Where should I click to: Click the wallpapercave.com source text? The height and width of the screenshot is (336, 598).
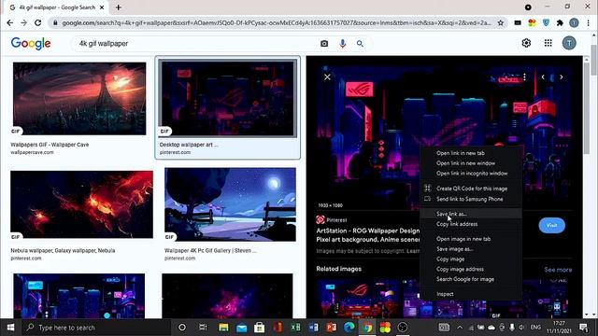(x=32, y=152)
